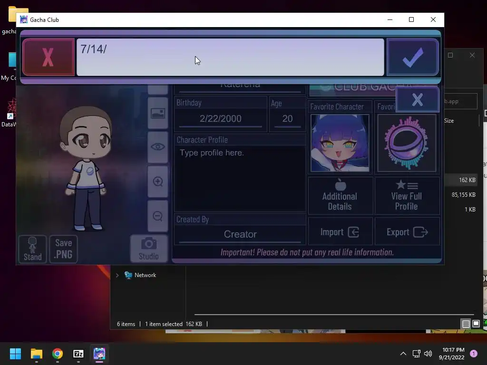
Task: Click the Size column header in Explorer
Action: tap(449, 121)
